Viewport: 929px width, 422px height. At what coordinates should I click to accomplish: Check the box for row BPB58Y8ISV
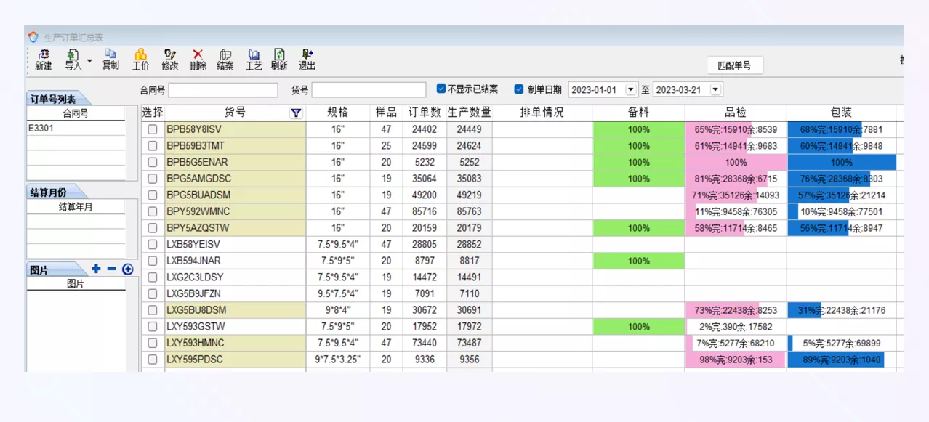(153, 129)
